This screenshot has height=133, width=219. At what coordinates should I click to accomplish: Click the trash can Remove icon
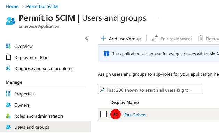201,38
